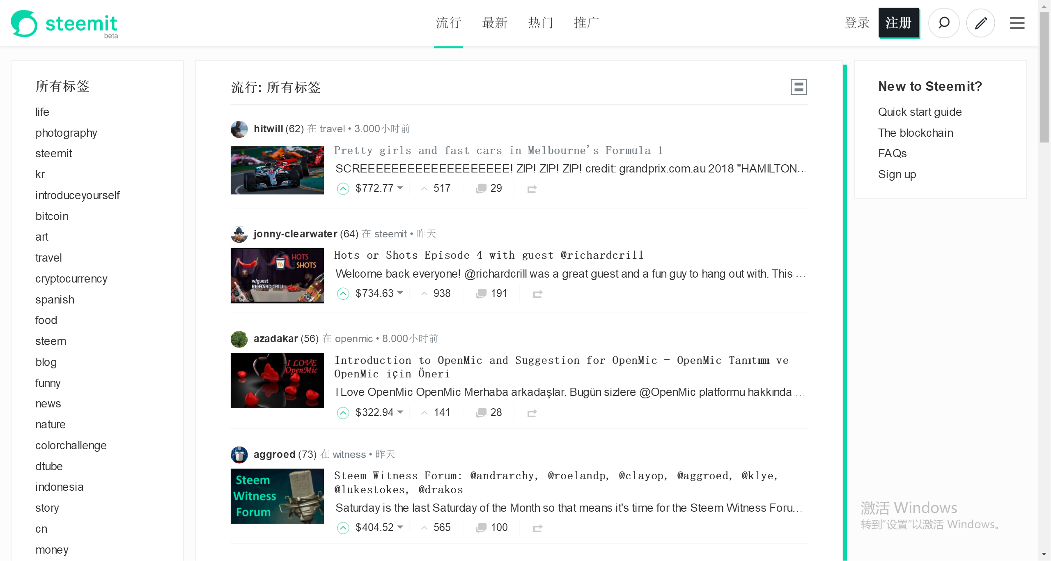Select the bitcoin tag
Screen dimensions: 1051x561
click(52, 216)
